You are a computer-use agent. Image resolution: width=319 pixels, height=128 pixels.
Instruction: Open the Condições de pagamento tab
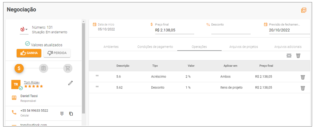click(x=155, y=47)
